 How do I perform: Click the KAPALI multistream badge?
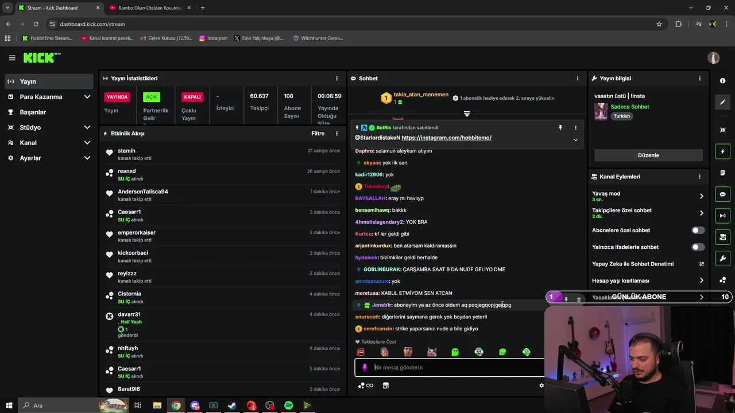point(192,97)
